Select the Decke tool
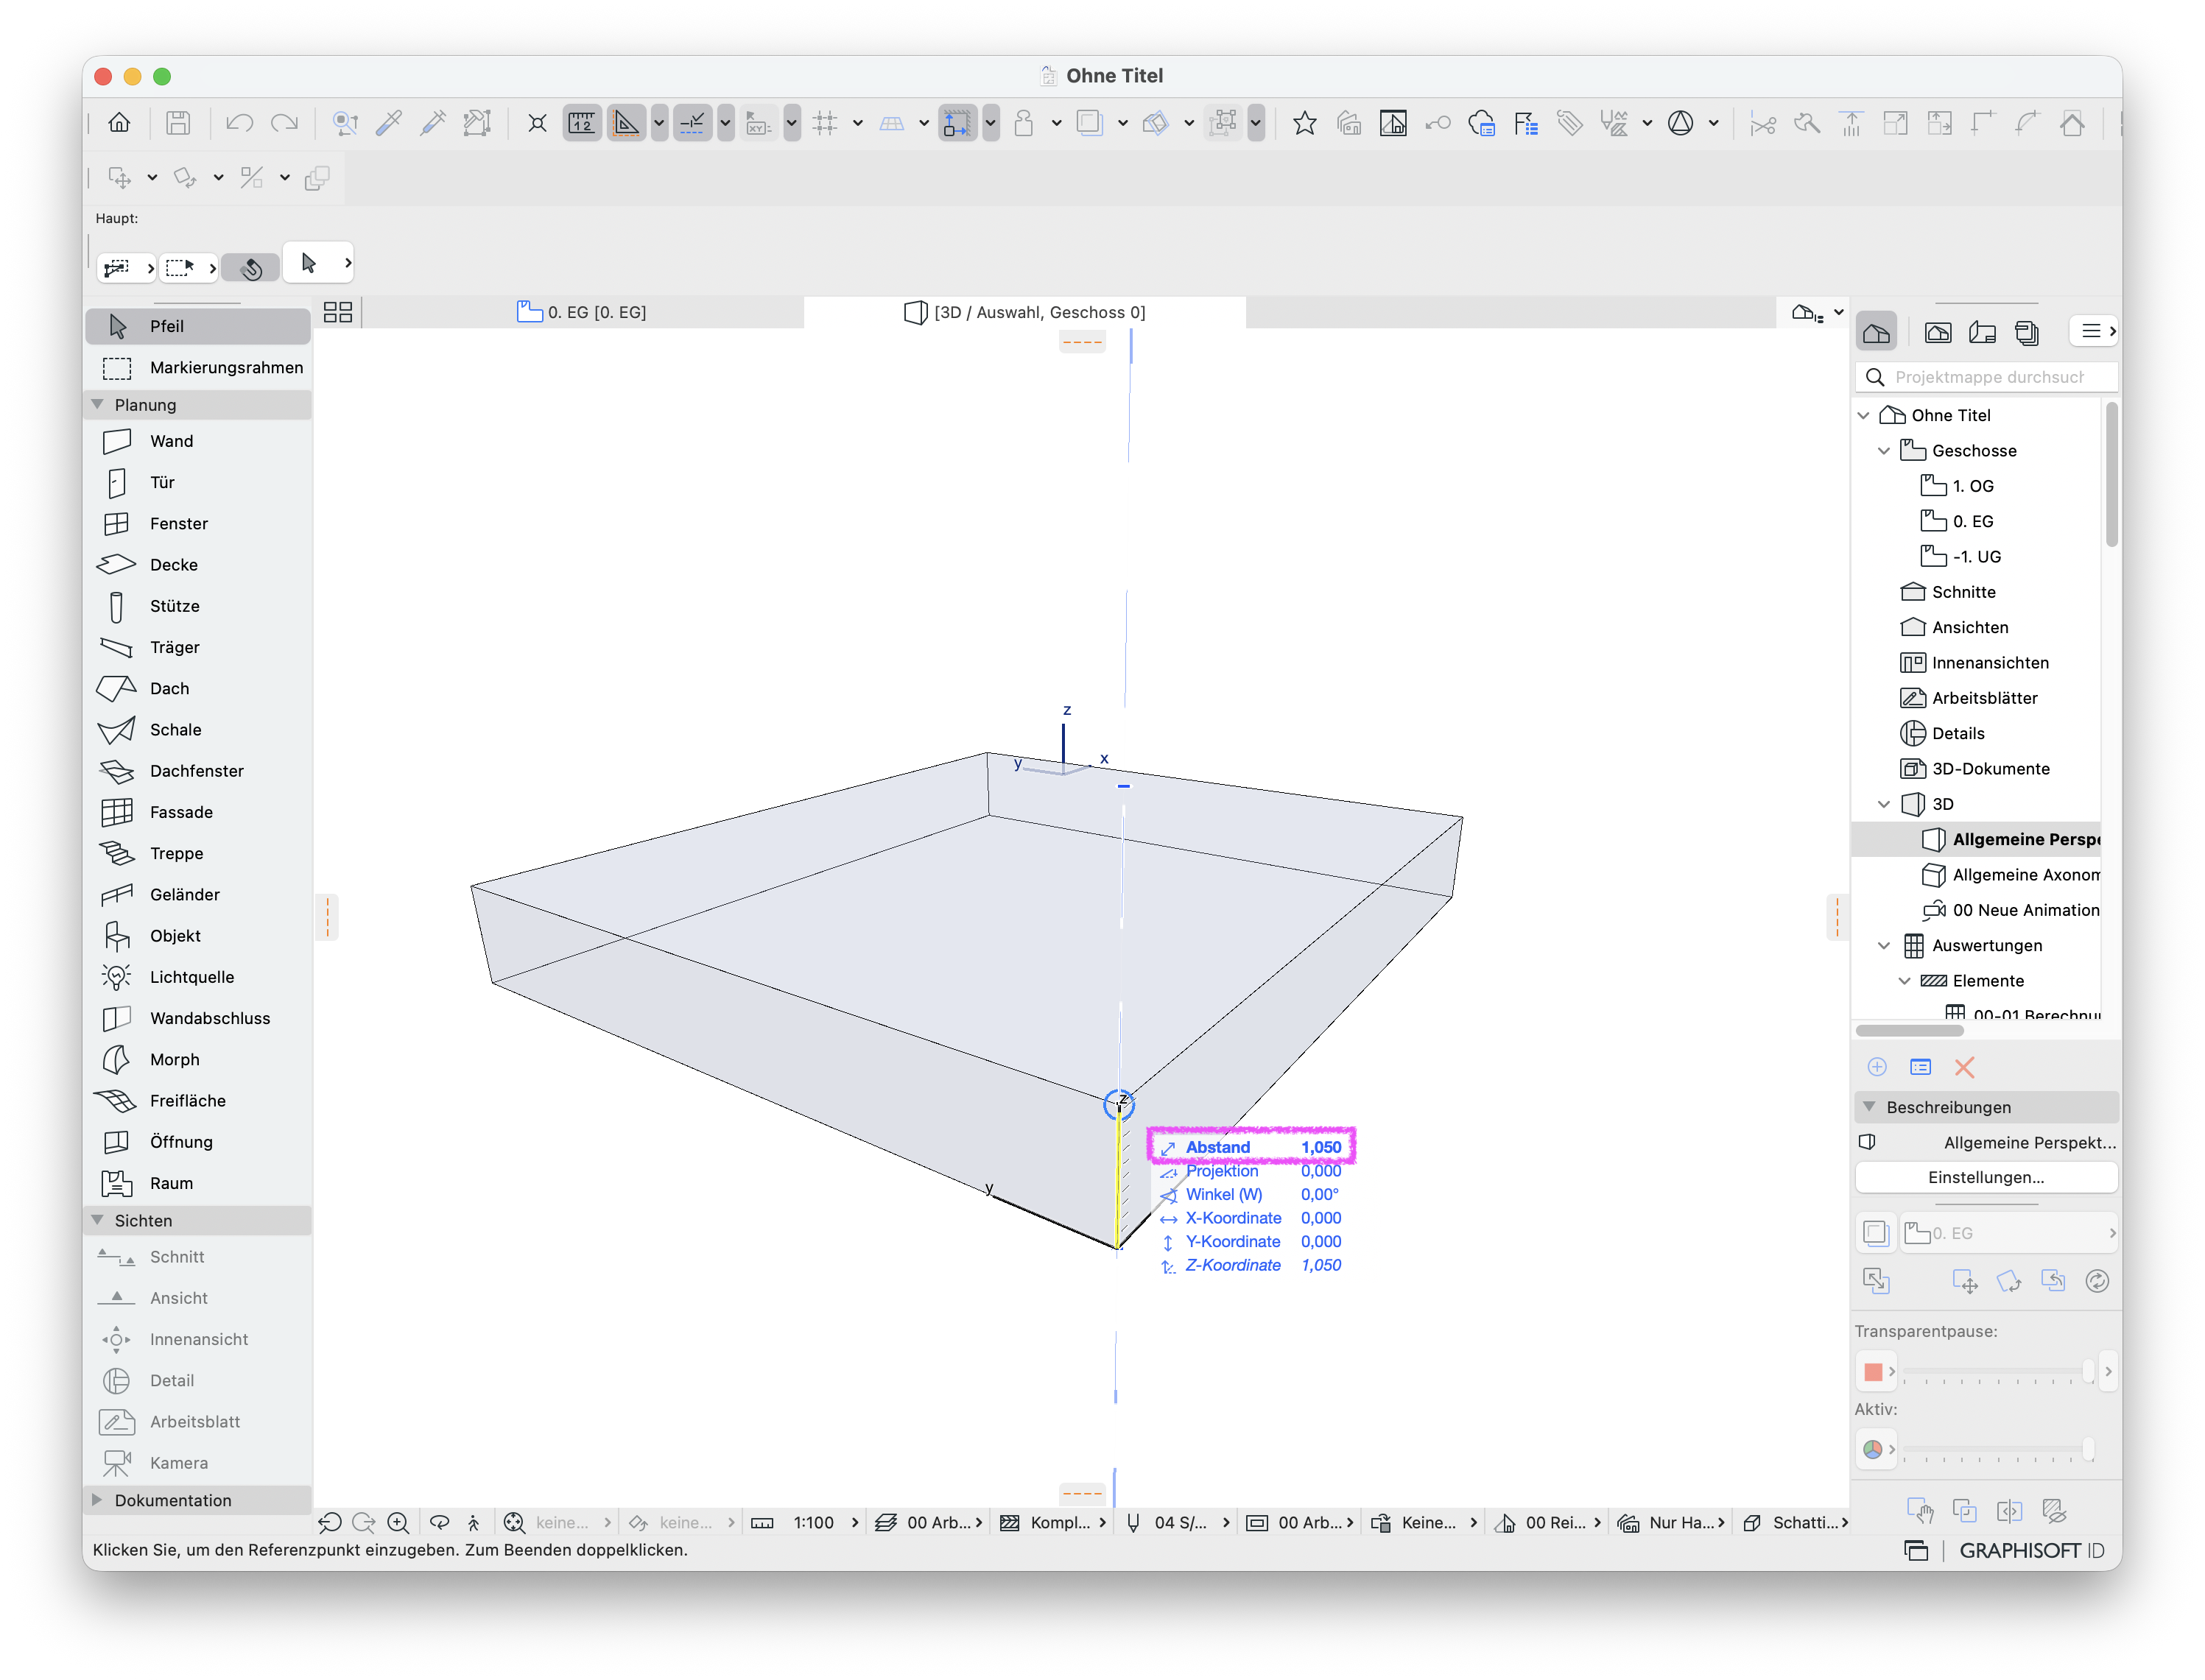 pos(197,565)
